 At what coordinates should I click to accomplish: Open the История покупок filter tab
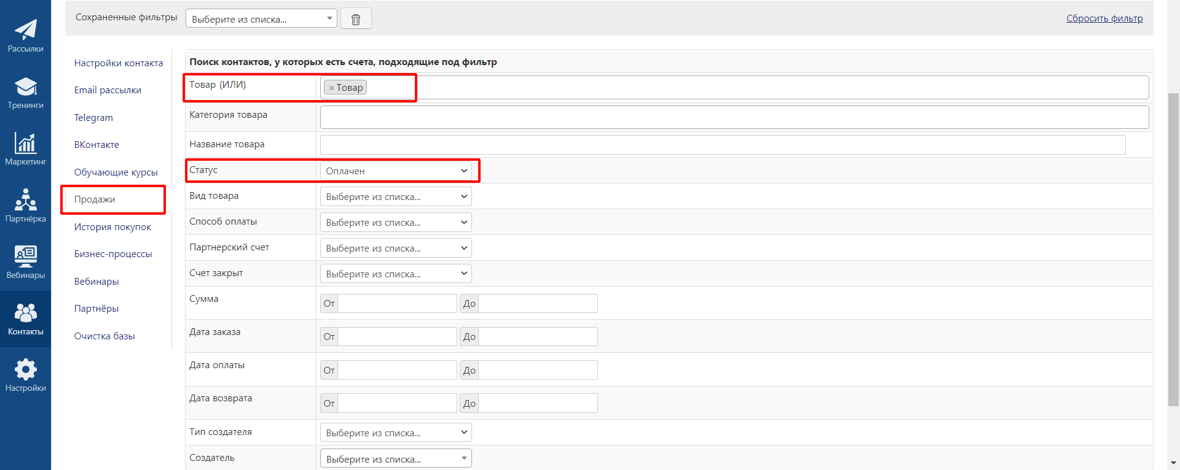tap(112, 227)
